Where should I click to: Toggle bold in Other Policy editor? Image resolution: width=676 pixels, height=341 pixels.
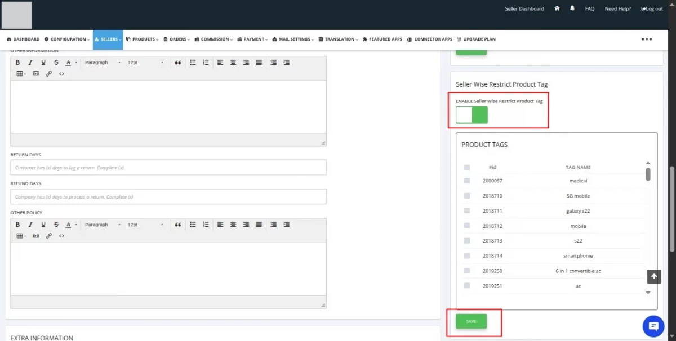17,225
